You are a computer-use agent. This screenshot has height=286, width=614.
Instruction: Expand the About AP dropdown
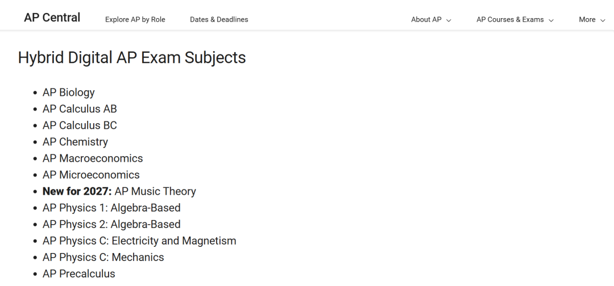[431, 19]
